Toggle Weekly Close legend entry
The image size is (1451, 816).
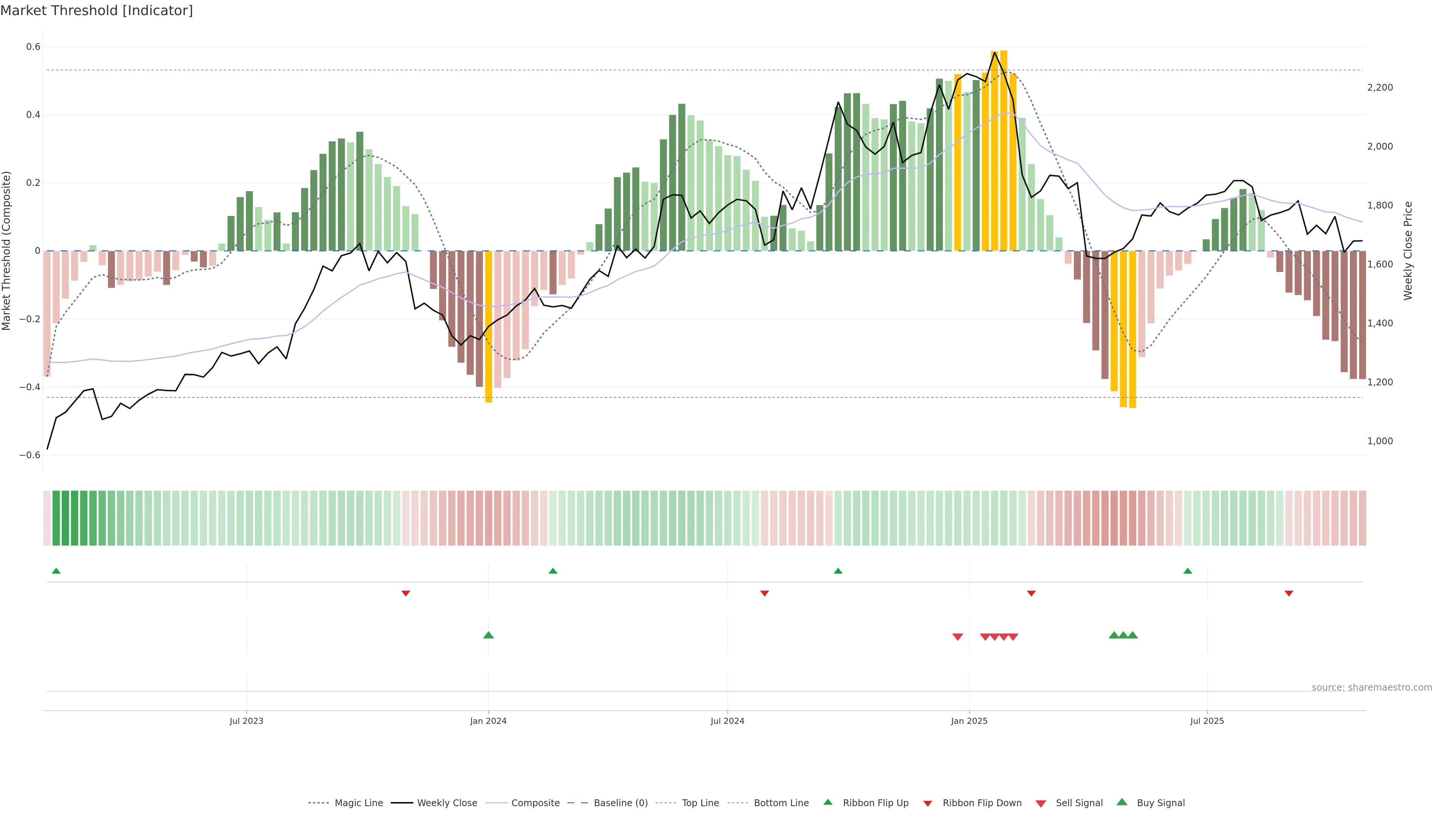click(447, 803)
